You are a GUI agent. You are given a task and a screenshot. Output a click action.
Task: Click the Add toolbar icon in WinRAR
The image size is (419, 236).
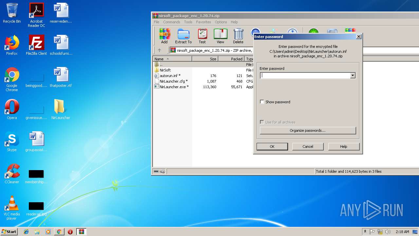[x=164, y=36]
